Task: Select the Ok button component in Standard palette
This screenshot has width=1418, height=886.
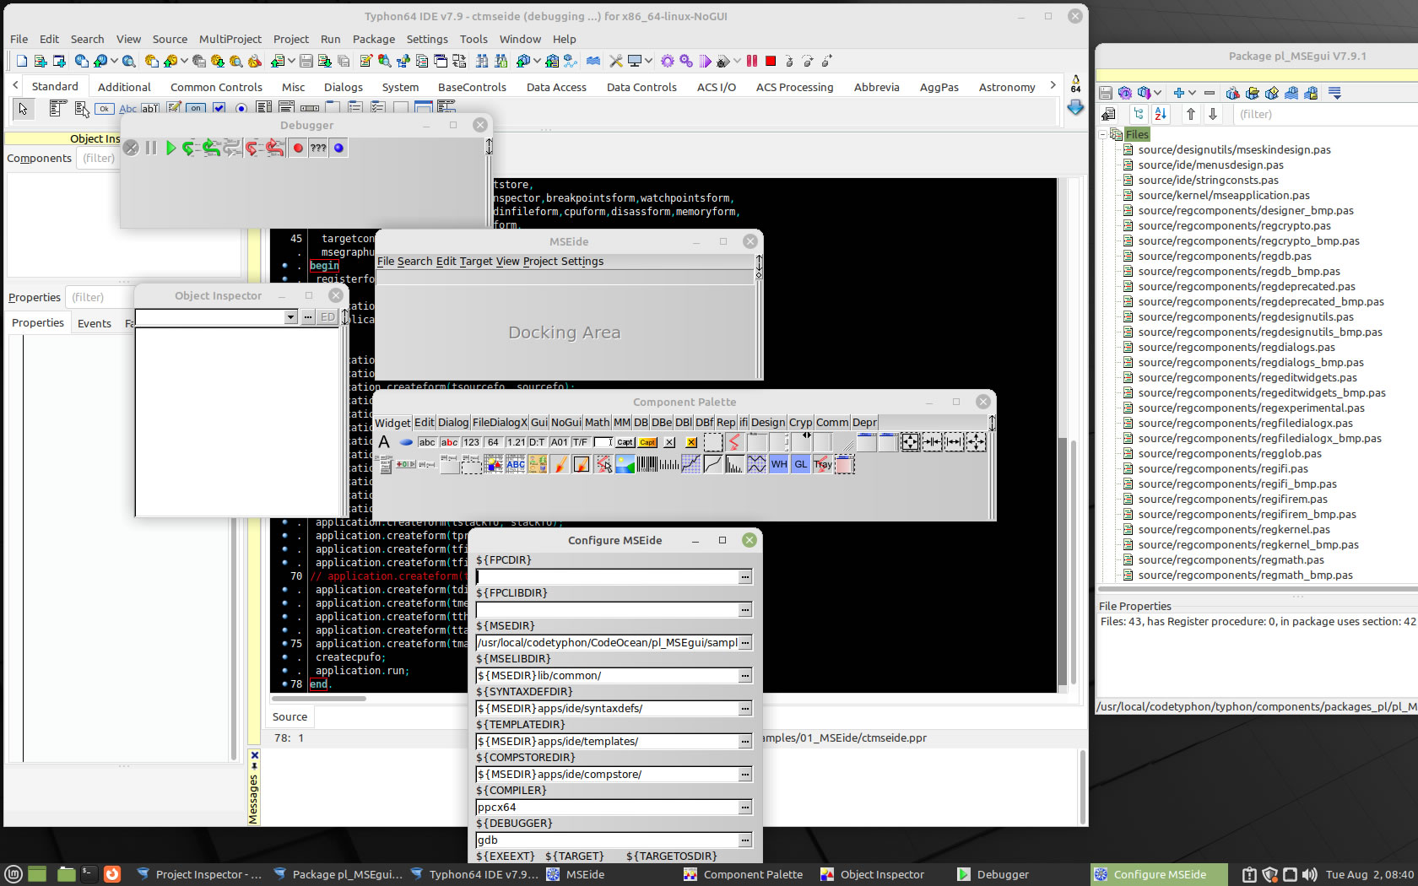Action: pos(104,108)
